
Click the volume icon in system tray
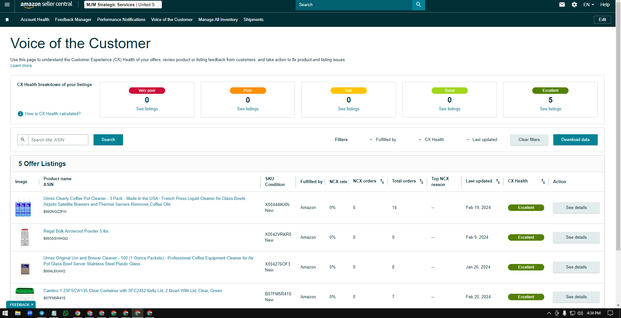pos(580,313)
